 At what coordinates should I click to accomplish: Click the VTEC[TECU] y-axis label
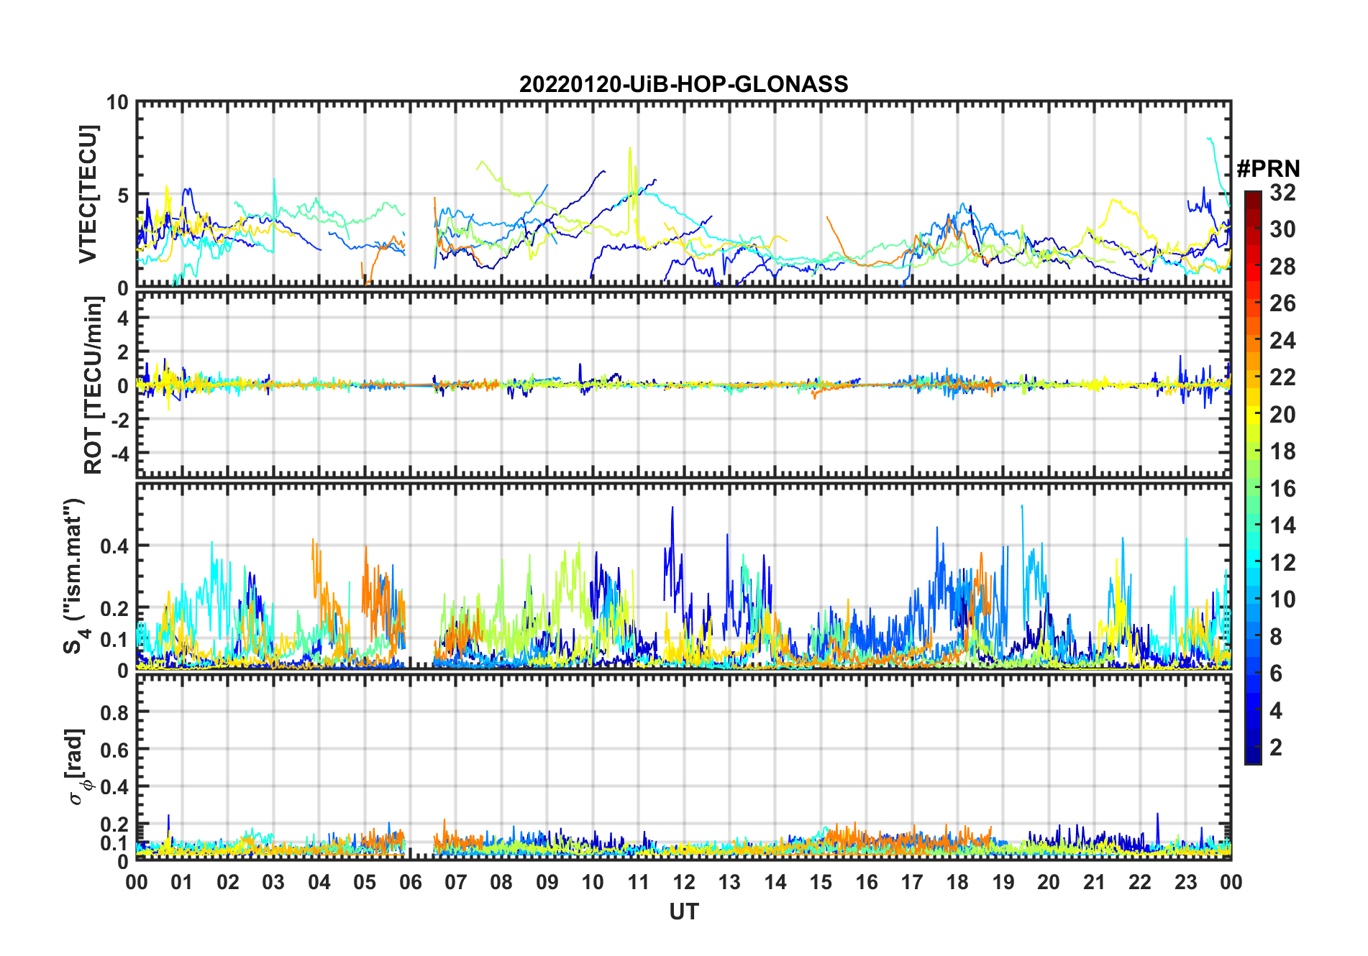point(88,194)
